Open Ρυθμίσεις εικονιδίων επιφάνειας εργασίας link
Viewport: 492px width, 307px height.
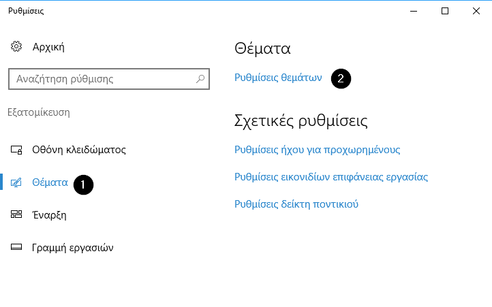click(331, 177)
